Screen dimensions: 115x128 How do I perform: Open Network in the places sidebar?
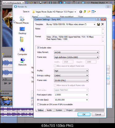(23, 62)
